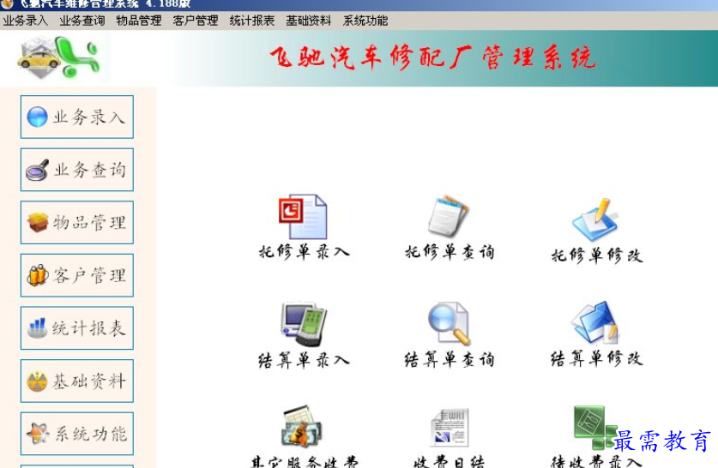Open the 结算单录入 computer icon
The height and width of the screenshot is (468, 718).
(303, 324)
